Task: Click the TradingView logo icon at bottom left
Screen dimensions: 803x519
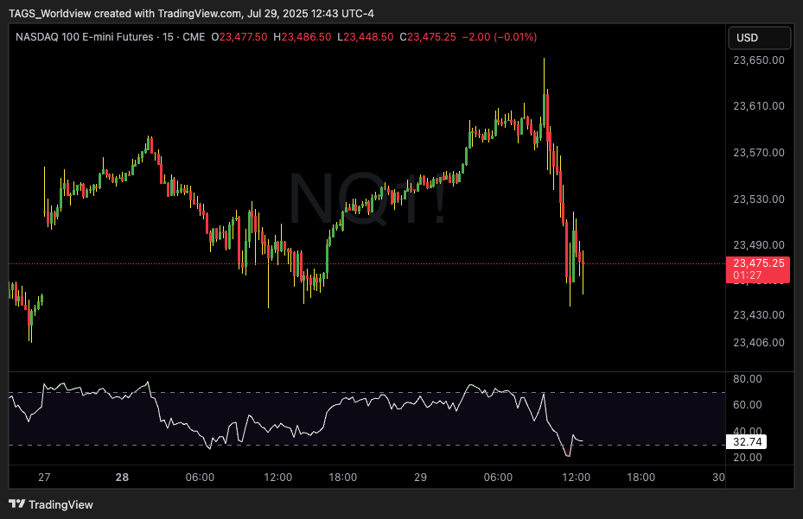Action: point(16,504)
